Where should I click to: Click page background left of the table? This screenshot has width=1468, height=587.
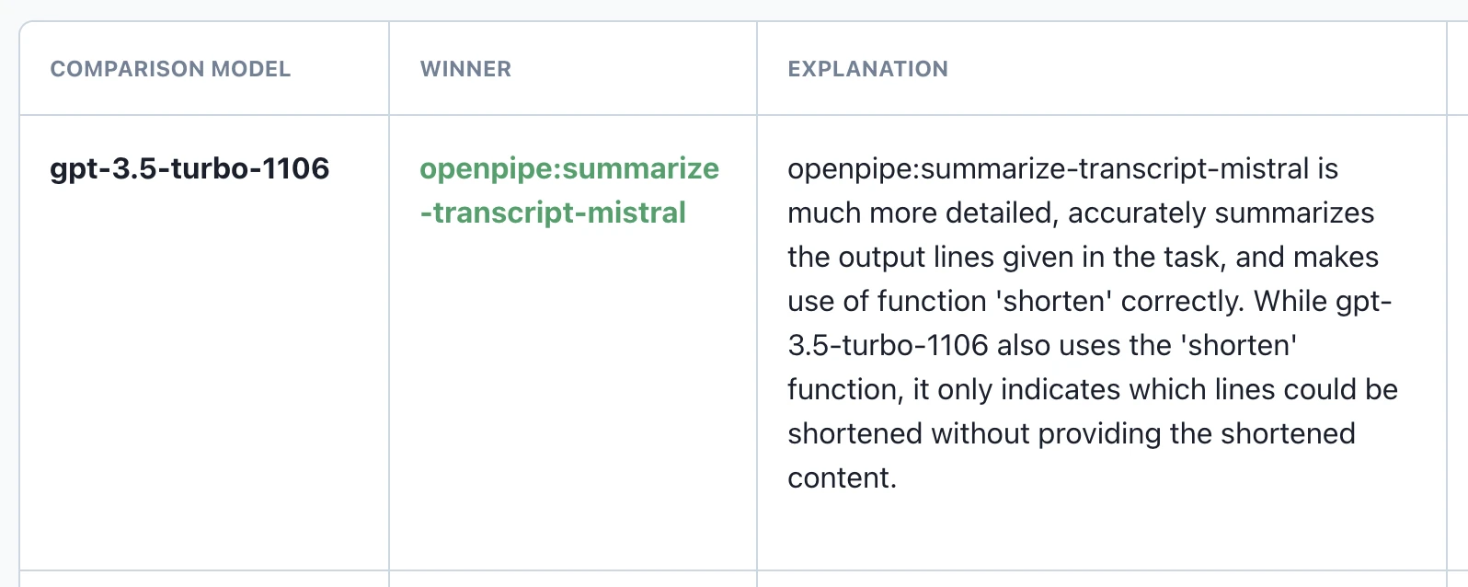click(x=8, y=304)
